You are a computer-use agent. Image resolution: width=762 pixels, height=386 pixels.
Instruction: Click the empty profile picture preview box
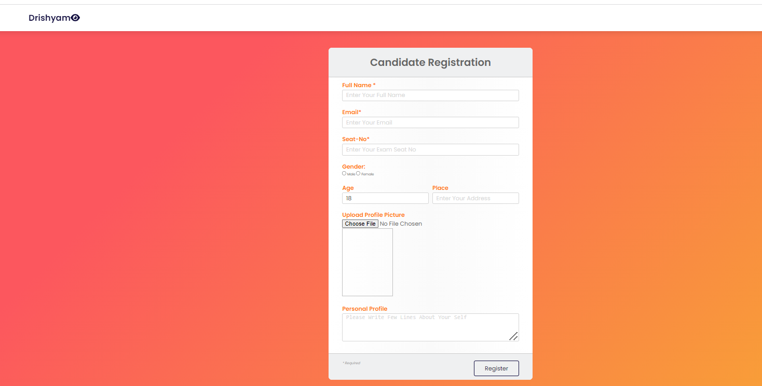click(367, 262)
